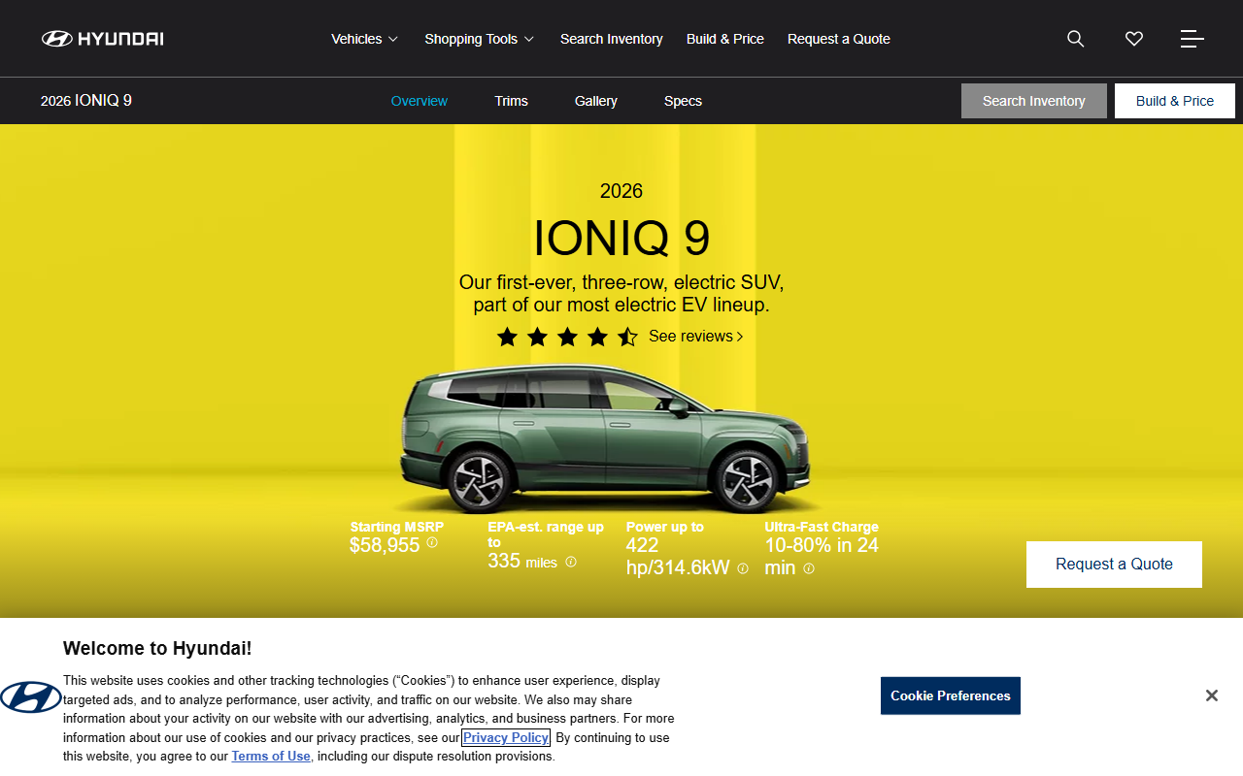Select the Overview tab
The height and width of the screenshot is (776, 1243).
[420, 101]
